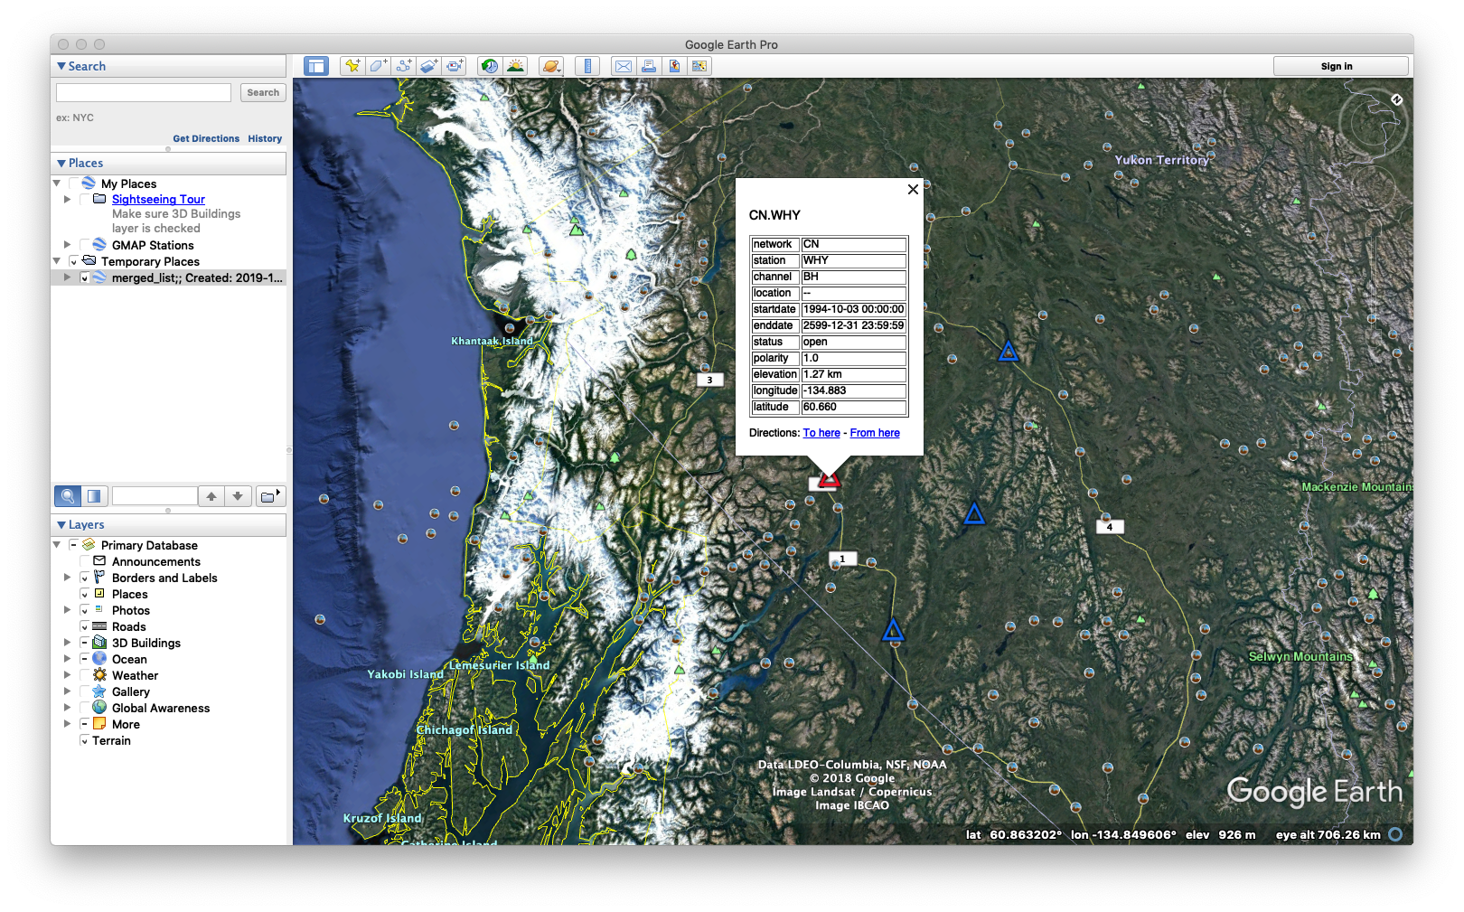Add an image overlay
This screenshot has width=1464, height=912.
tap(428, 66)
